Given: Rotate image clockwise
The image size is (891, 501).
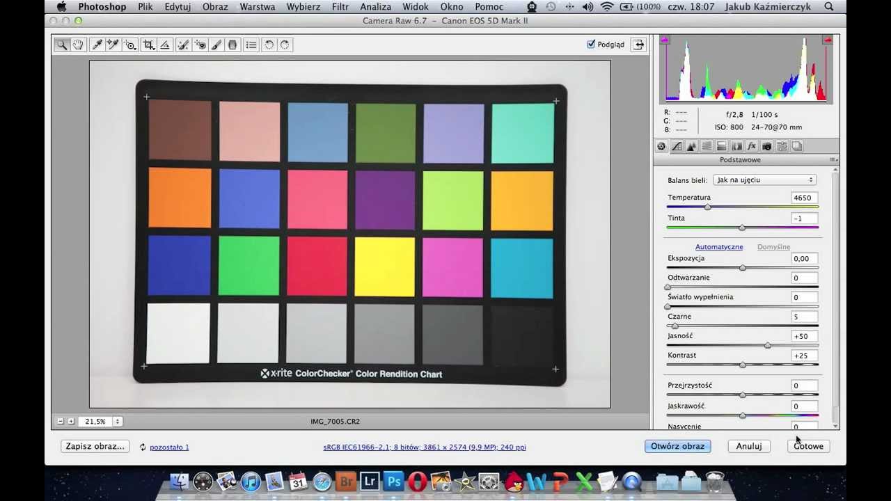Looking at the screenshot, I should point(285,45).
